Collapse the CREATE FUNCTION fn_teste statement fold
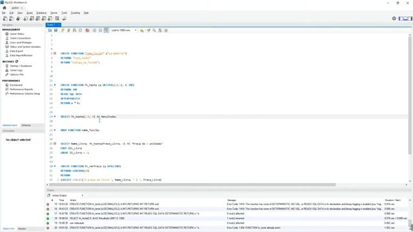The height and width of the screenshot is (232, 413). click(55, 85)
